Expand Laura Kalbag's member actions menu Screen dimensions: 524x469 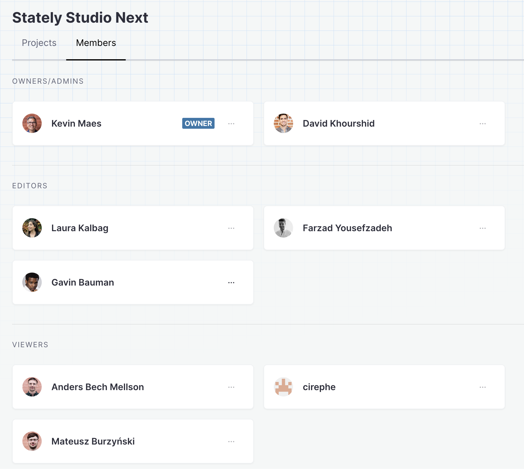point(231,228)
